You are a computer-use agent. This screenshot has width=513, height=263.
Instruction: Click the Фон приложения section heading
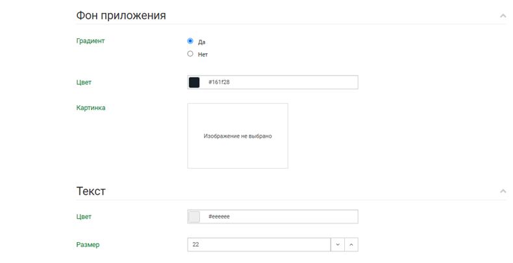click(x=121, y=15)
